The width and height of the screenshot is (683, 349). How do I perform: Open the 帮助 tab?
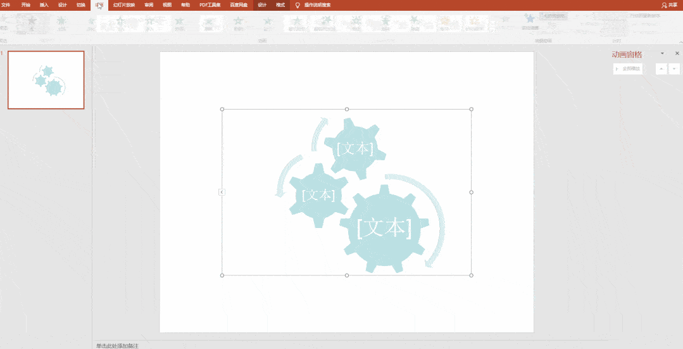[x=185, y=5]
